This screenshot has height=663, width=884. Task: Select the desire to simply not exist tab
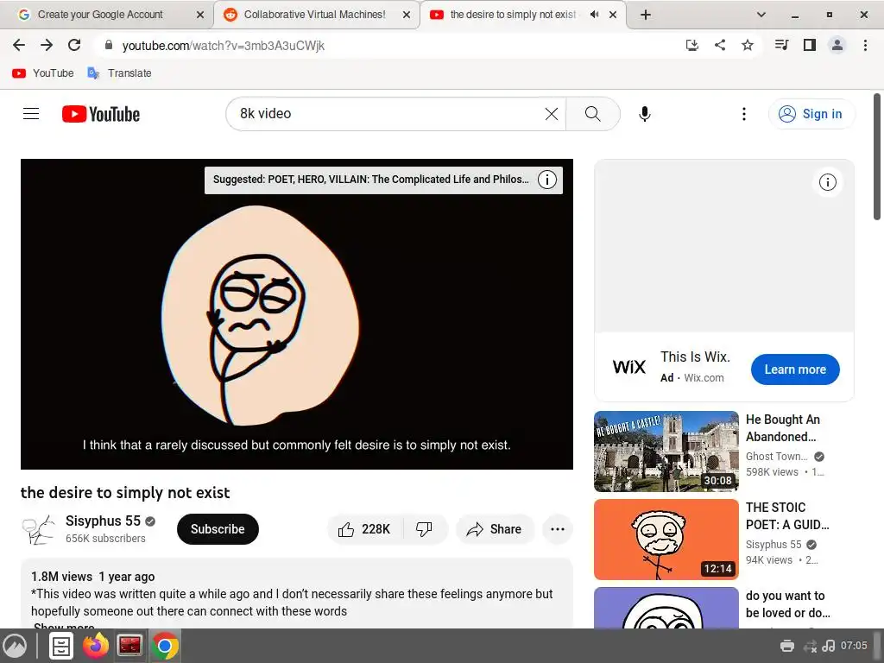coord(513,15)
